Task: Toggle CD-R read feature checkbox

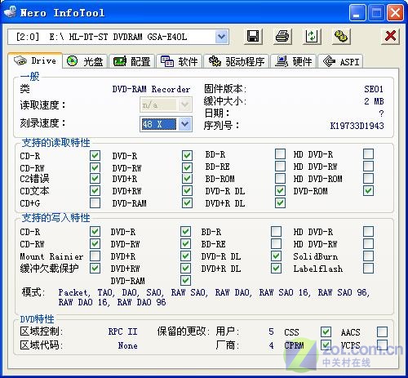Action: click(x=95, y=156)
